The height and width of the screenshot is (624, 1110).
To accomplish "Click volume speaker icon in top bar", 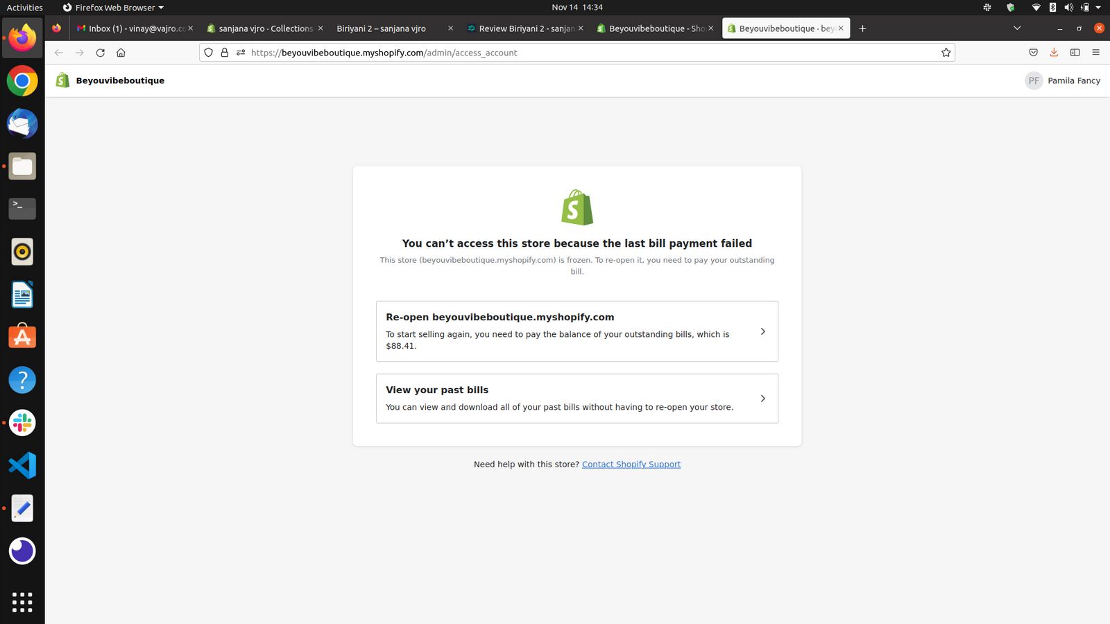I will point(1068,8).
